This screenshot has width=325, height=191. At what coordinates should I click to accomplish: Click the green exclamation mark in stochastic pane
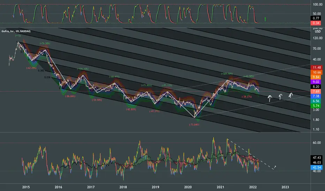(x=265, y=19)
